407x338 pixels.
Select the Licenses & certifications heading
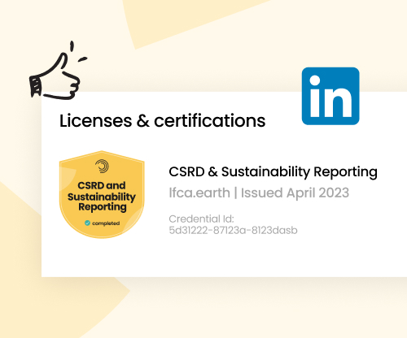pyautogui.click(x=162, y=121)
